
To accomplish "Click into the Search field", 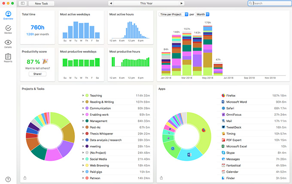I will click(x=271, y=3).
